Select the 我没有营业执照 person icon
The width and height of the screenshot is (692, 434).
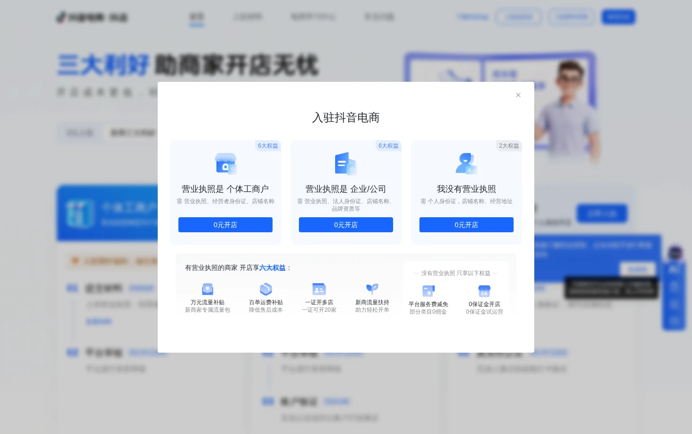[x=467, y=164]
